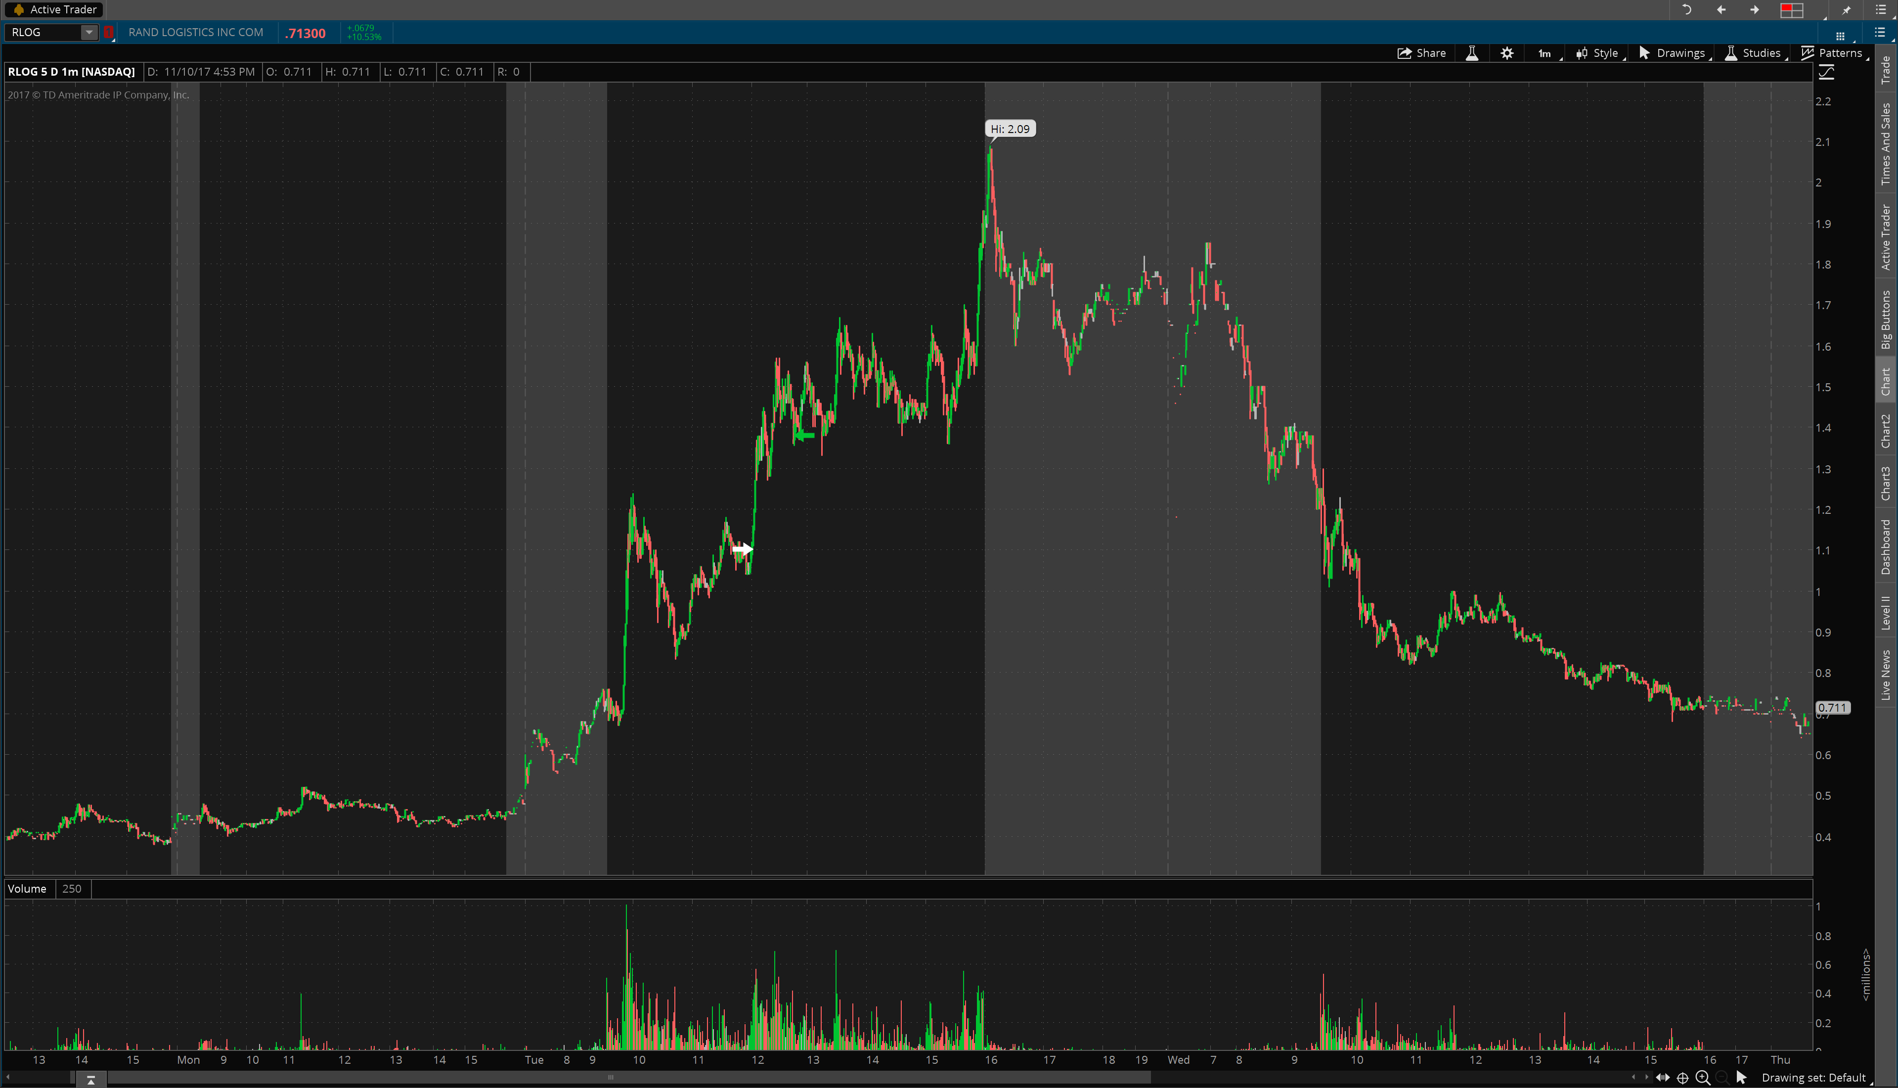Expand the Drawing set: Default menu
Screen dimensions: 1898x1088
coord(1813,1078)
